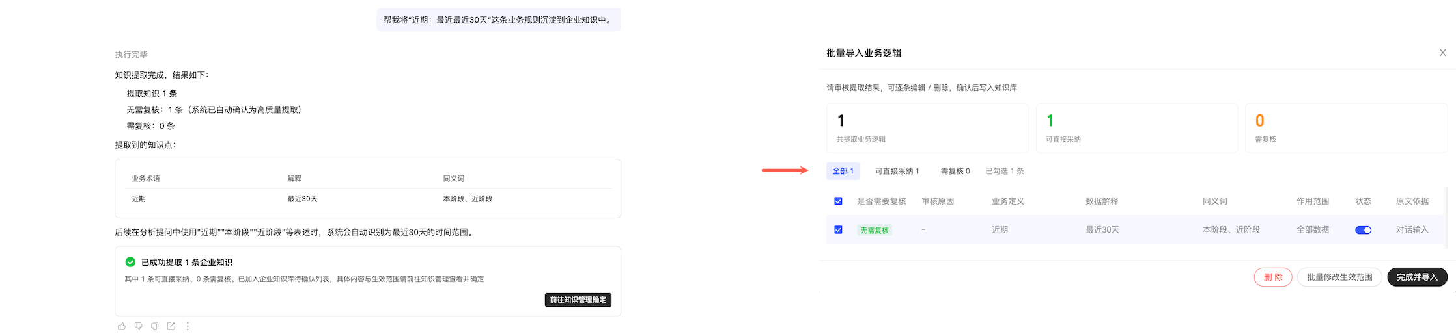1456x334 pixels.
Task: Click 业务定义 column header
Action: tap(1008, 201)
